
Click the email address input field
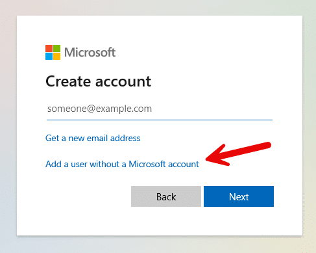click(x=160, y=109)
